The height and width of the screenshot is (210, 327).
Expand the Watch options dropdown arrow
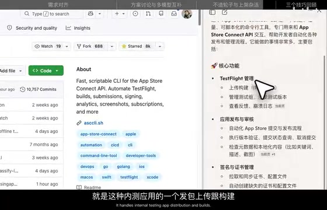(67, 46)
